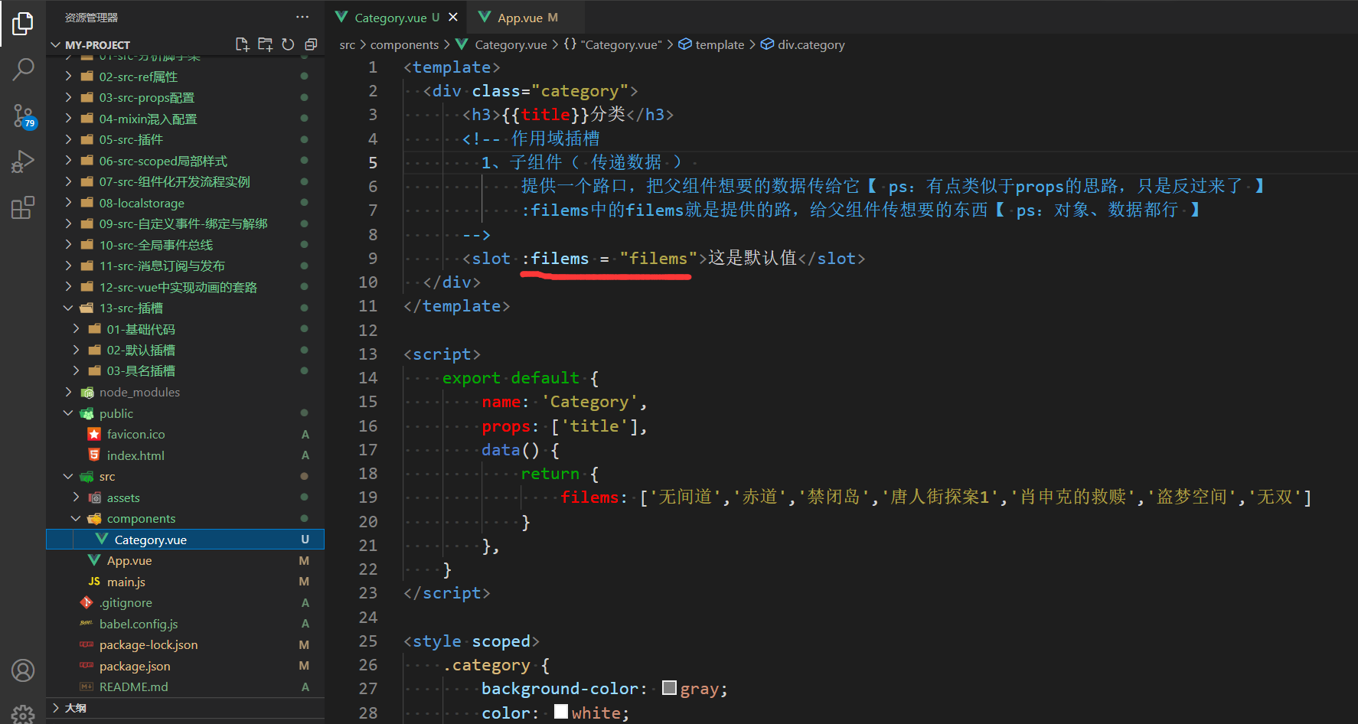Collapse all folders in explorer

pos(311,44)
